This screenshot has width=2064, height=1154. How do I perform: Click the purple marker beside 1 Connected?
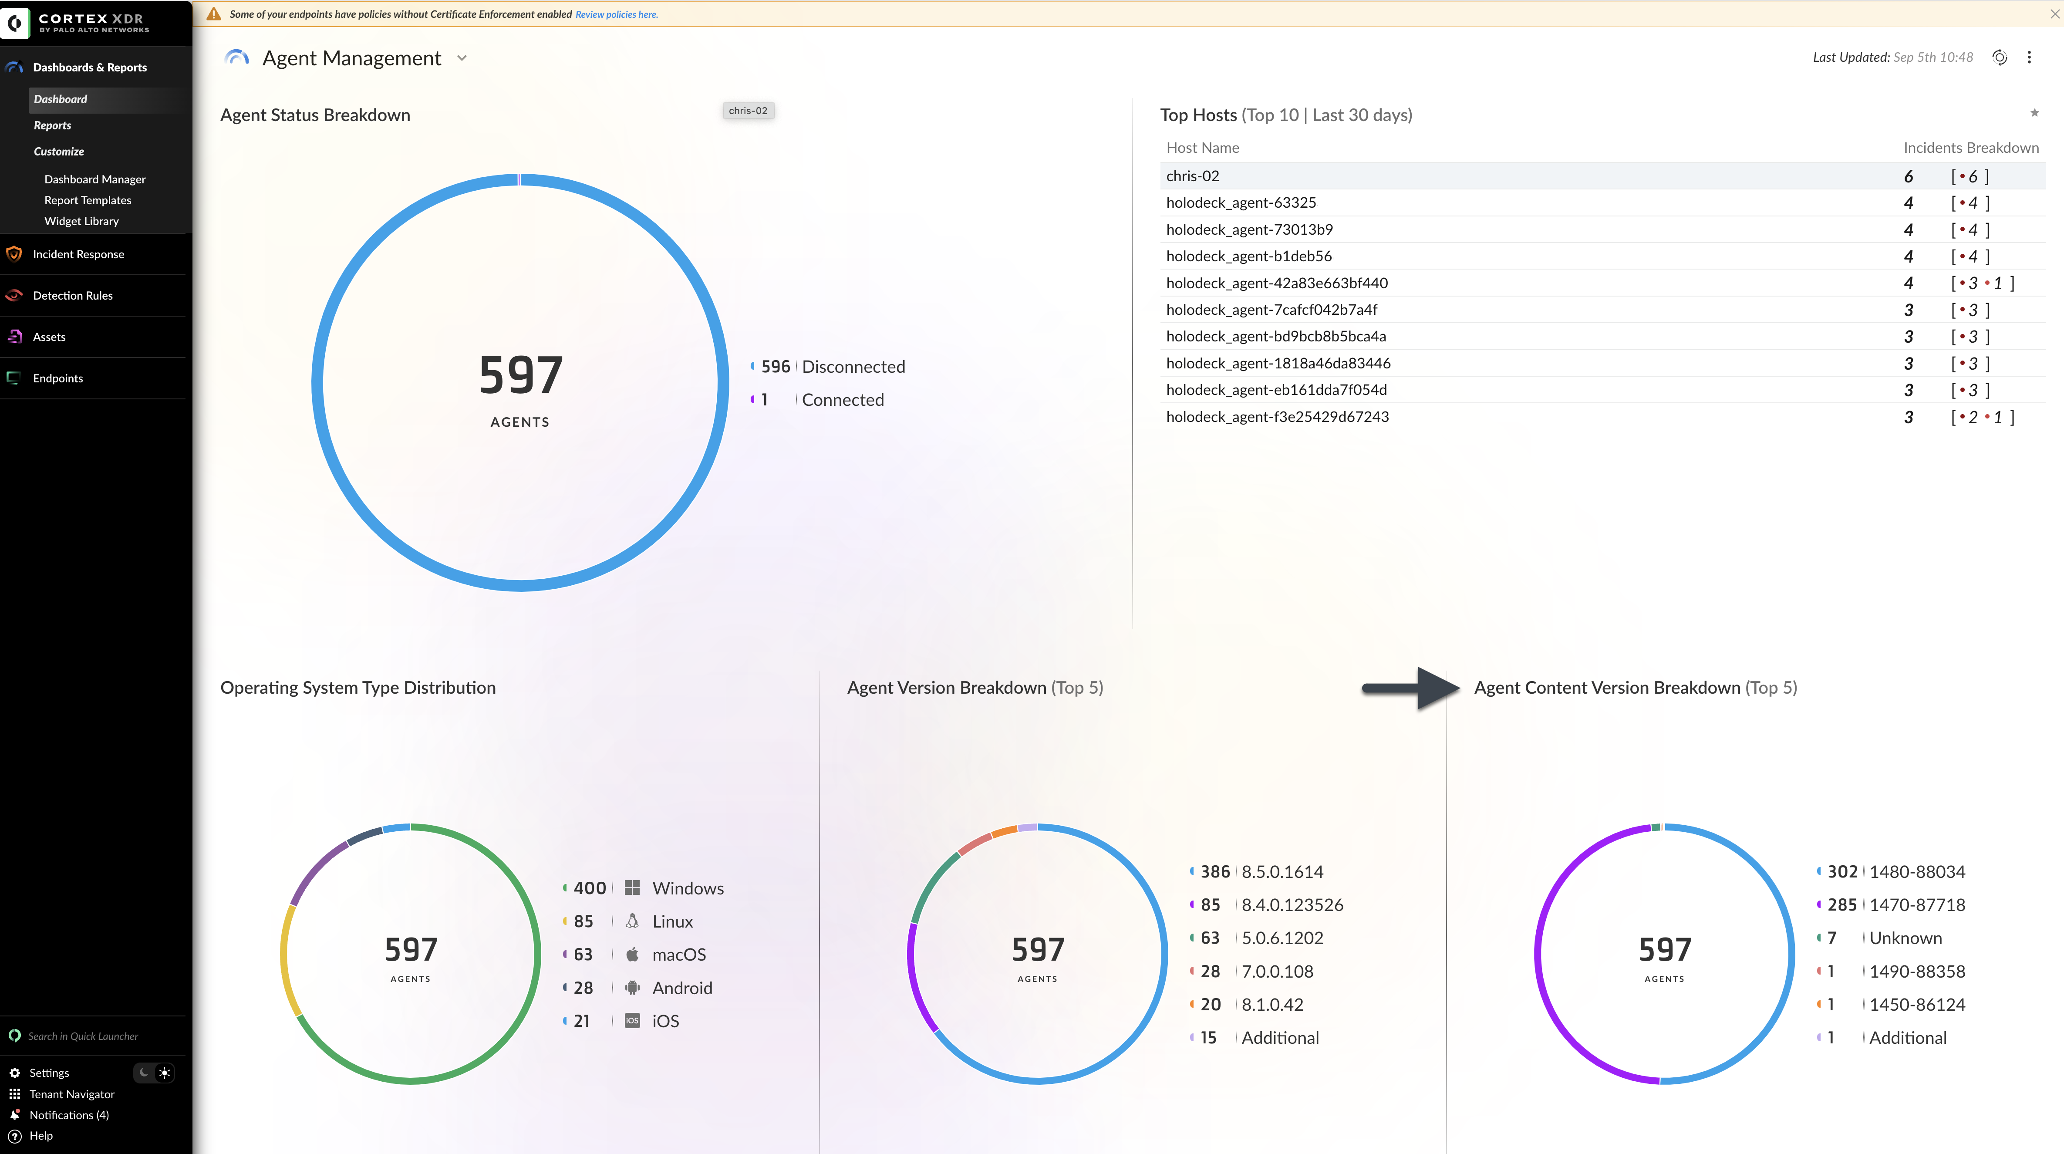tap(752, 399)
